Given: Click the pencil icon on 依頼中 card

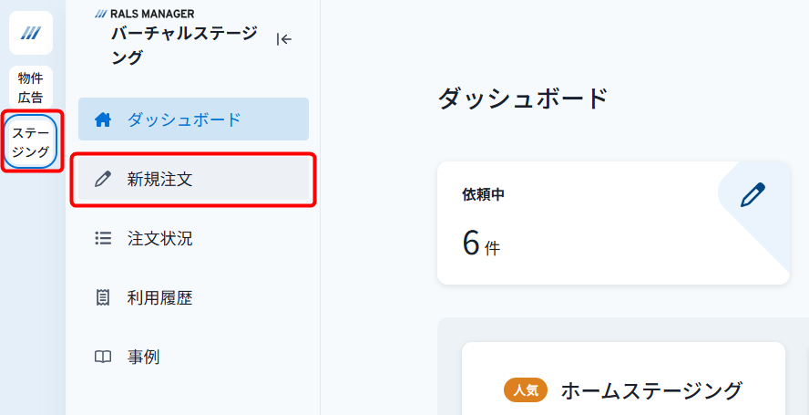Looking at the screenshot, I should (753, 195).
